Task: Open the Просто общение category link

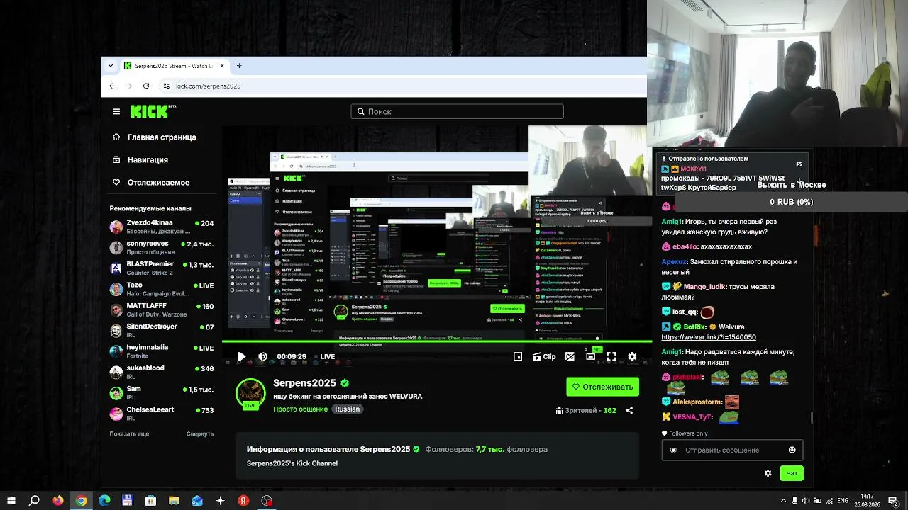Action: (301, 409)
